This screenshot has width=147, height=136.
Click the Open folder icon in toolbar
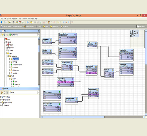coord(31,23)
